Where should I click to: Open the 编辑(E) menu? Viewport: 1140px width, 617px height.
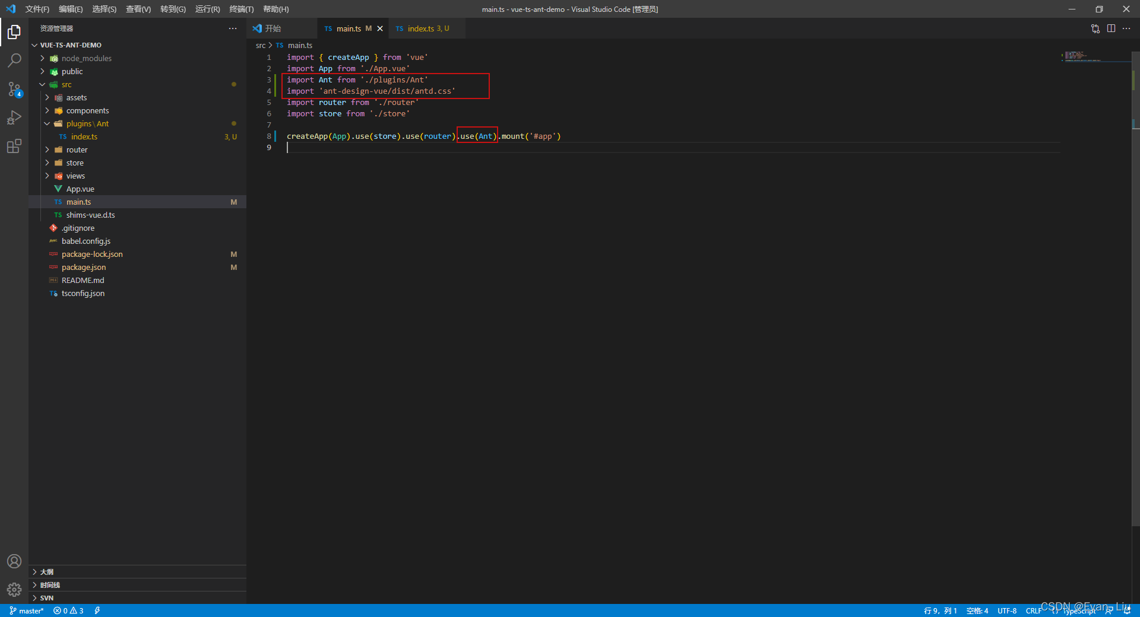click(x=71, y=9)
